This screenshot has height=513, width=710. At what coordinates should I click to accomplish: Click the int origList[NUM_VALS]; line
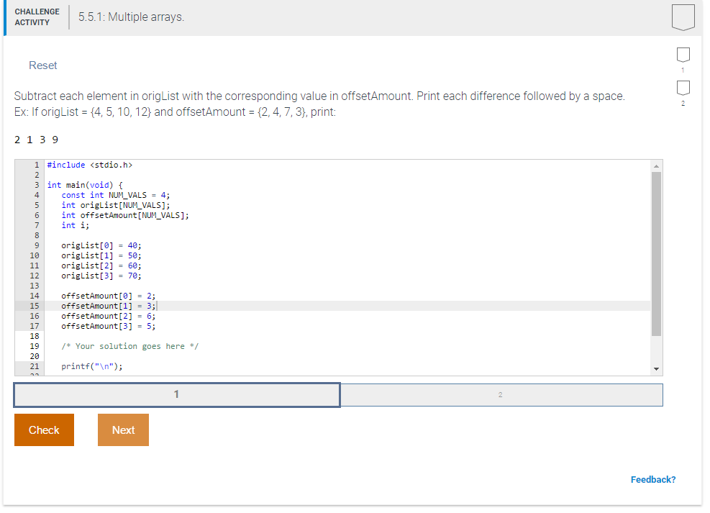[116, 205]
